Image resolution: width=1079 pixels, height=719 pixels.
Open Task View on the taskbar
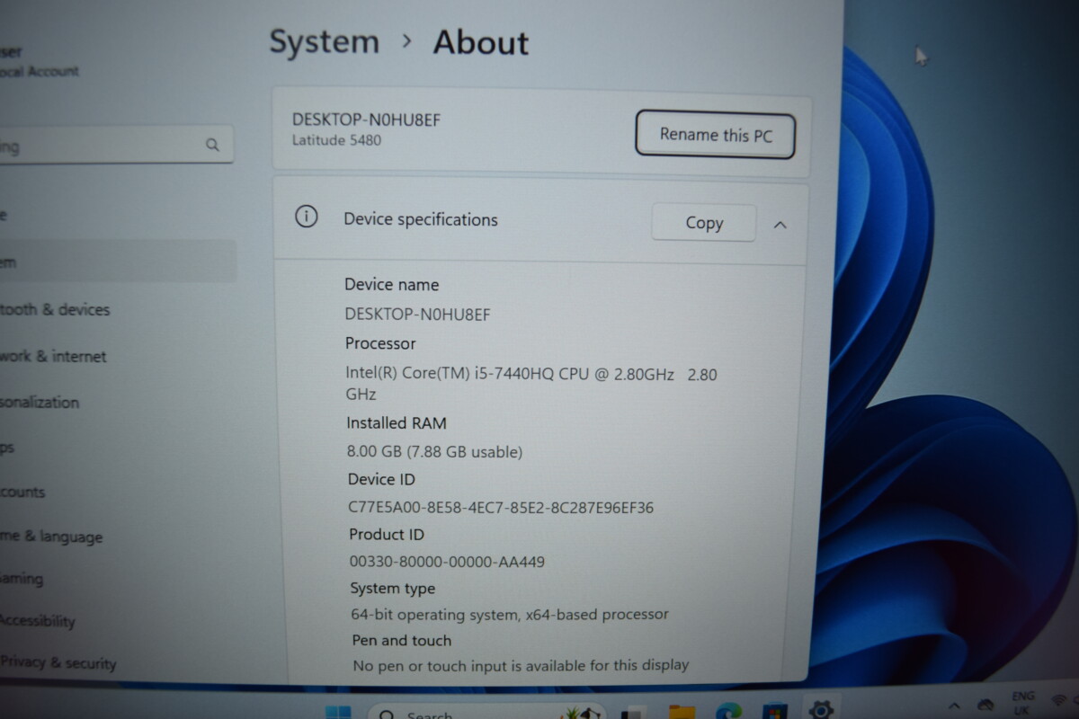634,714
